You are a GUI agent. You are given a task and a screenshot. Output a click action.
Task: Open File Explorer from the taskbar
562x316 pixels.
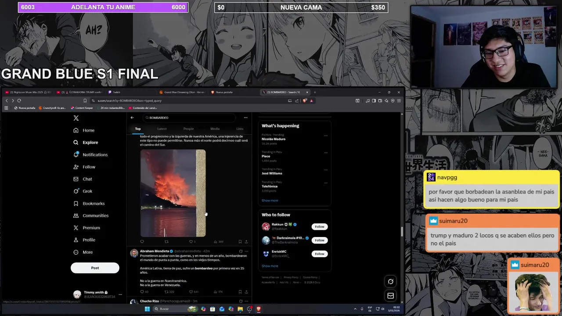tap(240, 309)
